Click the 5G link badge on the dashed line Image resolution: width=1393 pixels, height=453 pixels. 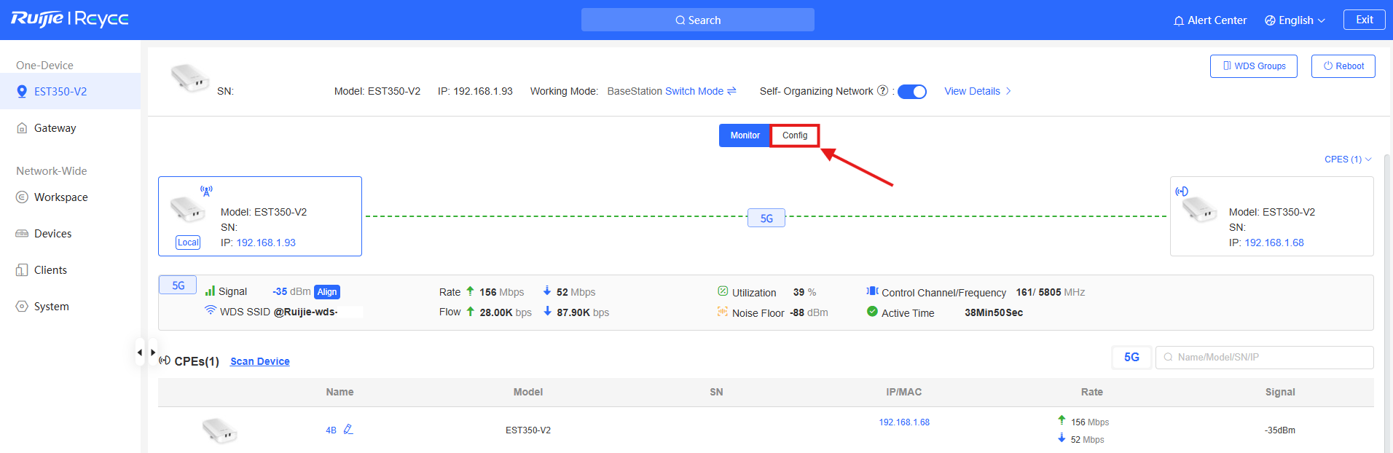[x=766, y=218]
